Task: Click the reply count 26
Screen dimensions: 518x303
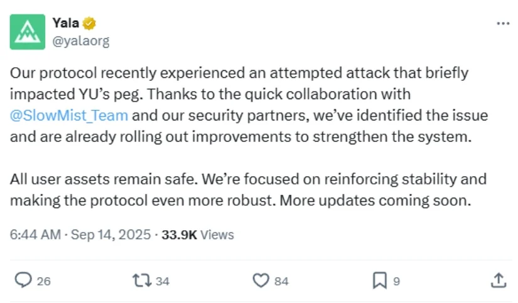Action: (x=43, y=281)
